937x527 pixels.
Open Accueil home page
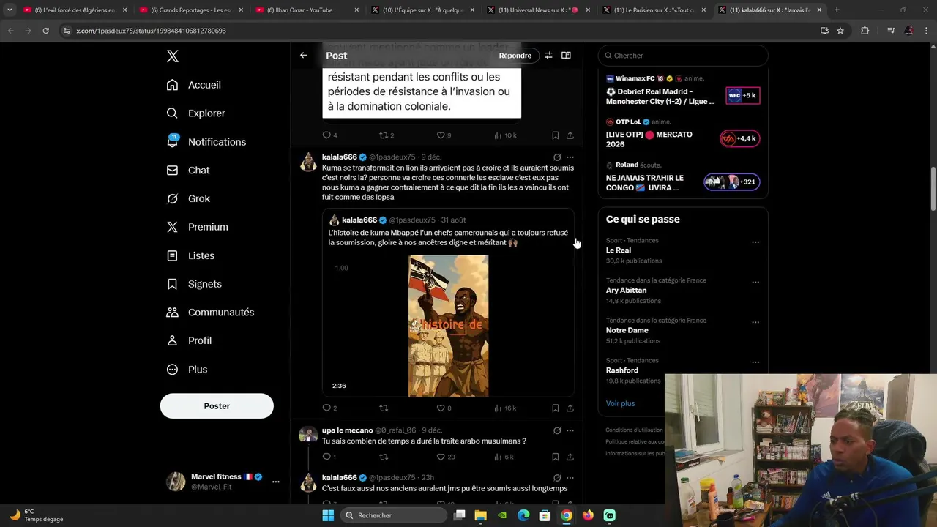(194, 85)
